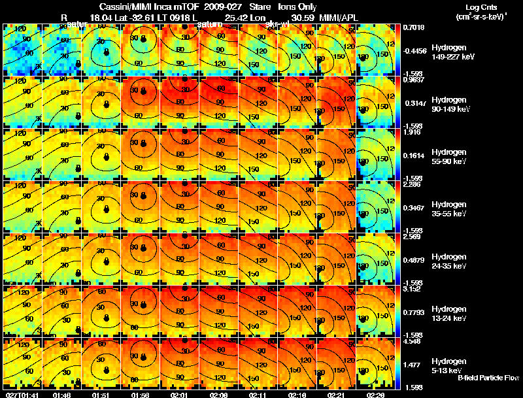Select the 'Hydrogen 24-35 keV' row label
The image size is (523, 398).
click(x=449, y=261)
